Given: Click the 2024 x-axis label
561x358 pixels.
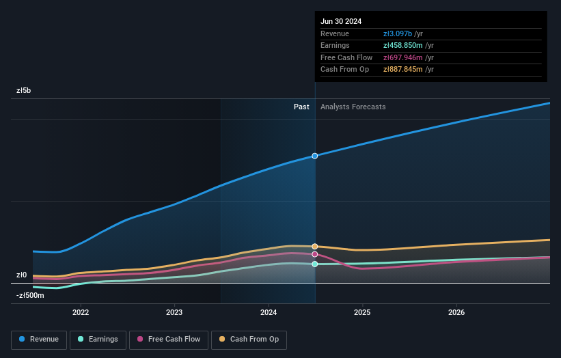Looking at the screenshot, I should [269, 312].
